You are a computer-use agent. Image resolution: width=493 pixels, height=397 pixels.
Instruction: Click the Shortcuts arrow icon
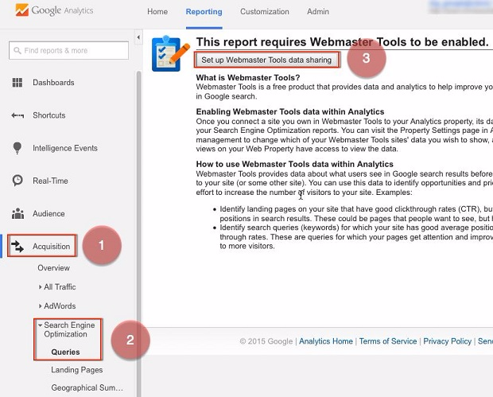point(17,115)
